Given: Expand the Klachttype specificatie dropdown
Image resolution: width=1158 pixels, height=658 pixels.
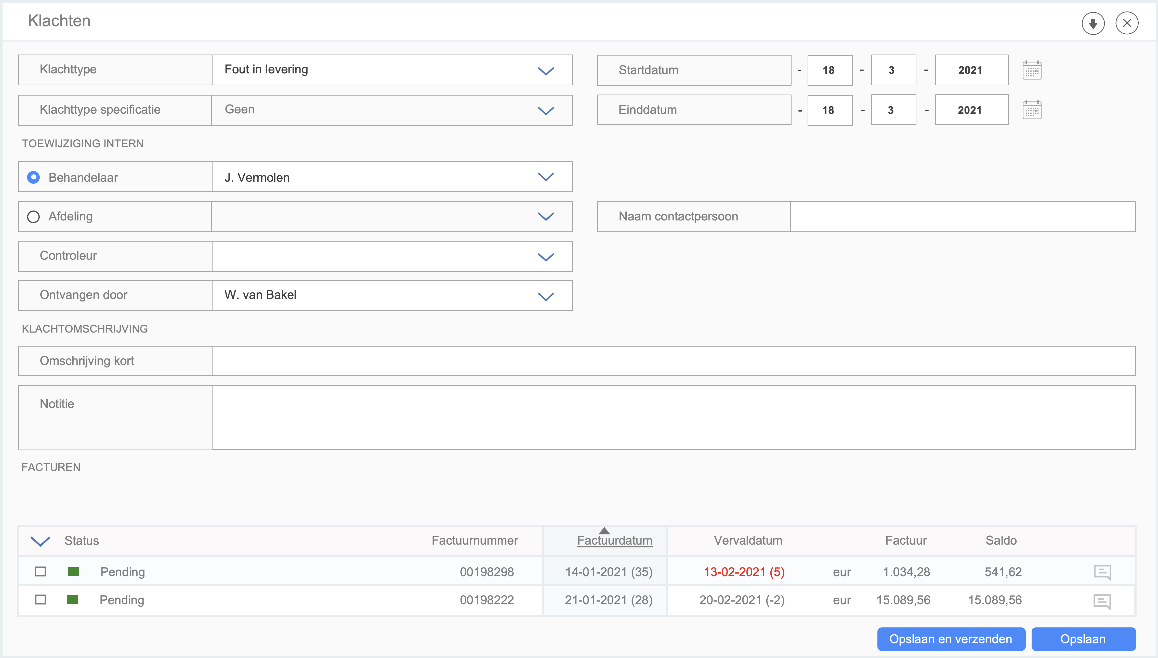Looking at the screenshot, I should (545, 110).
